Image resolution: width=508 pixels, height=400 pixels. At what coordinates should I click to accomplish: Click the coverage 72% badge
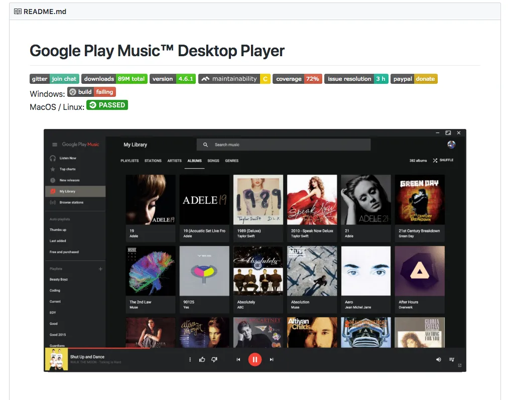pyautogui.click(x=297, y=79)
